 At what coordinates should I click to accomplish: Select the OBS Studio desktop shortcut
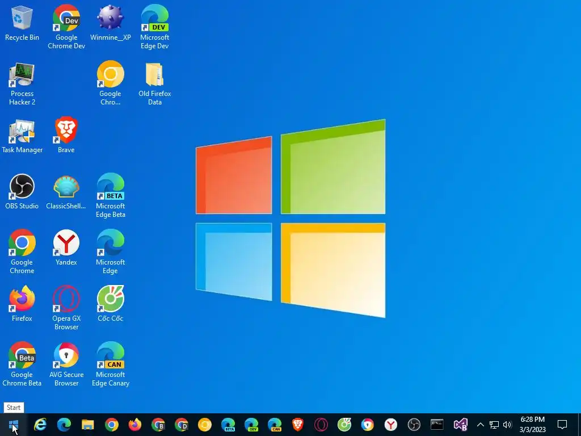click(22, 192)
